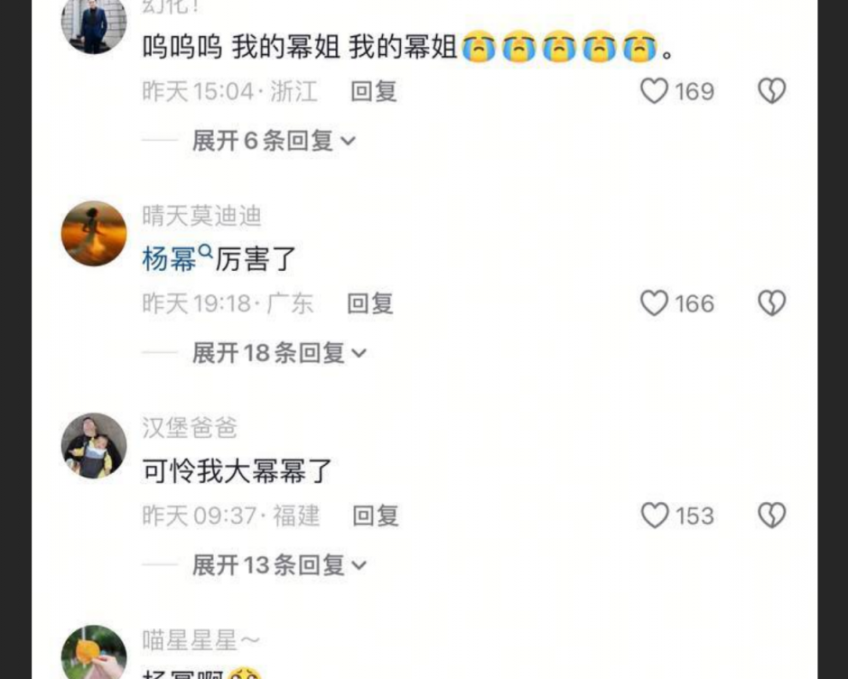The width and height of the screenshot is (848, 679).
Task: Expand 18 replies under 晴天莫迪迪's comment
Action: [280, 353]
